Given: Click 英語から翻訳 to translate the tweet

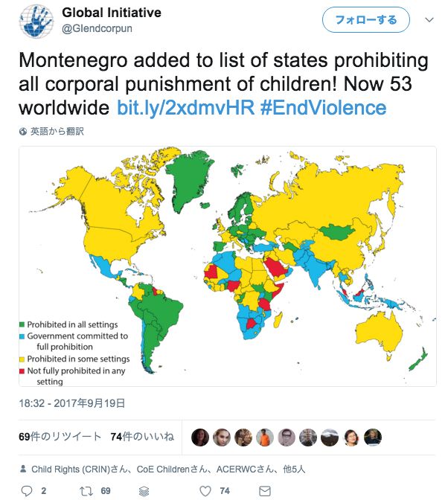Looking at the screenshot, I should (x=57, y=132).
